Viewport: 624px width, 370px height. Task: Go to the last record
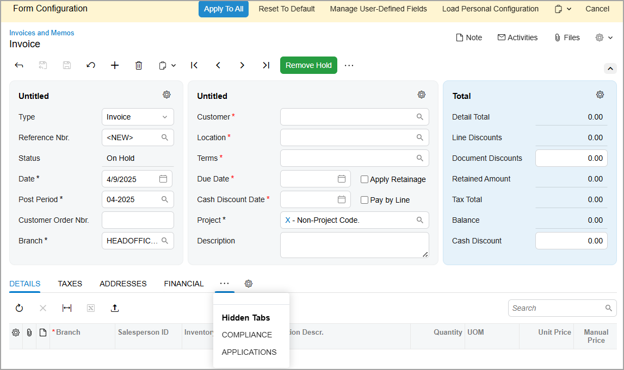(x=266, y=65)
